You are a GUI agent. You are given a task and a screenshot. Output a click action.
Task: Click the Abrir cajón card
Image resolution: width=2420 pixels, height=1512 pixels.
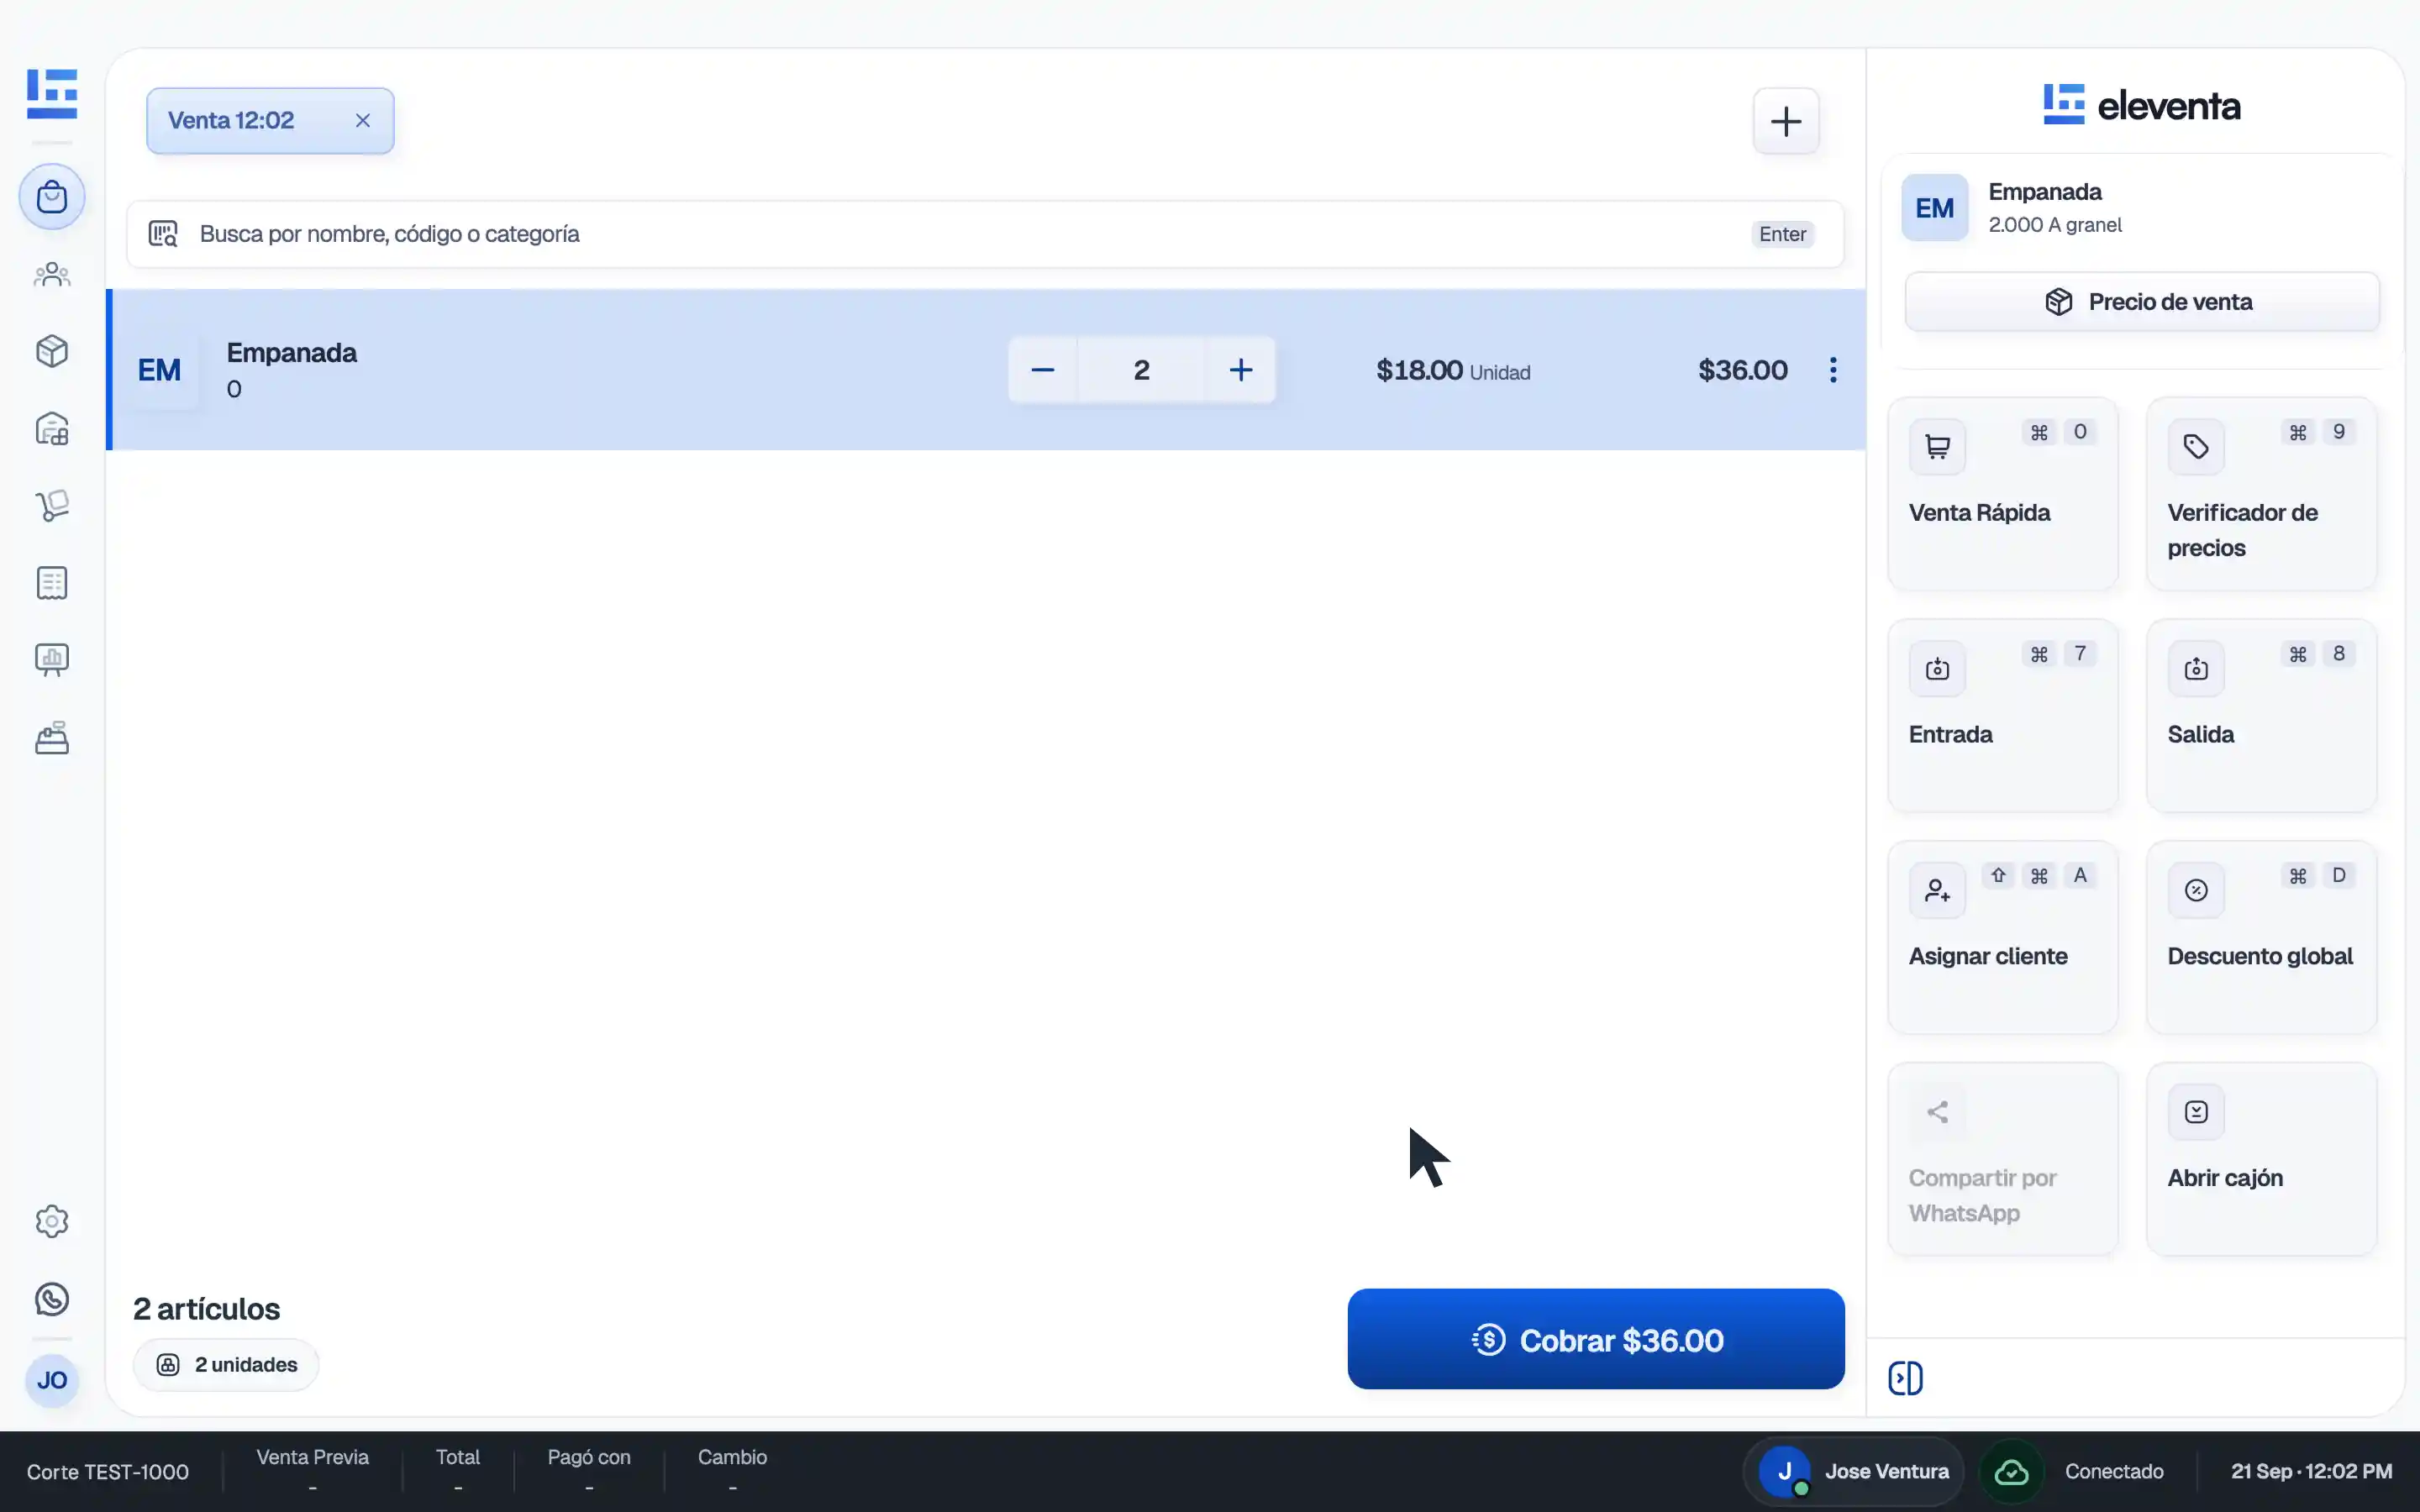pyautogui.click(x=2261, y=1160)
